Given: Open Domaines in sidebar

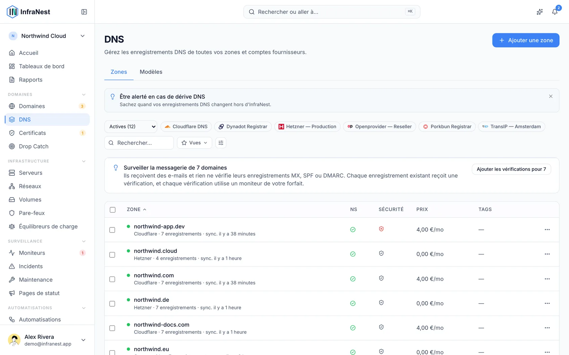Looking at the screenshot, I should tap(47, 106).
